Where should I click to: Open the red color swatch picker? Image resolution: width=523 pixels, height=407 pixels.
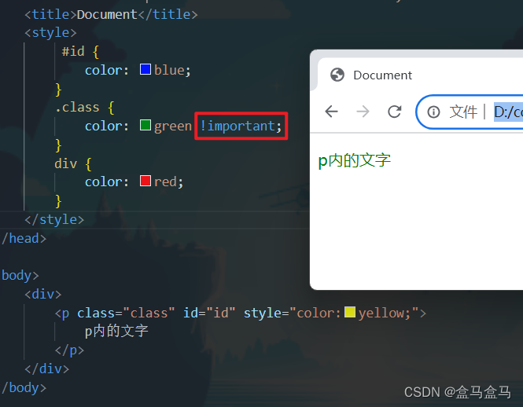[x=145, y=181]
